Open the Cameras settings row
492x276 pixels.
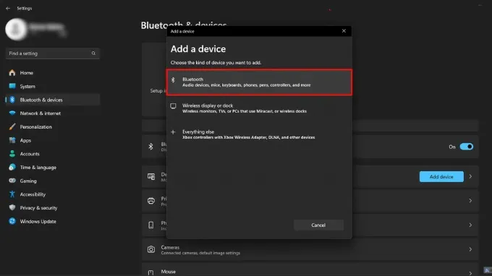[310, 249]
